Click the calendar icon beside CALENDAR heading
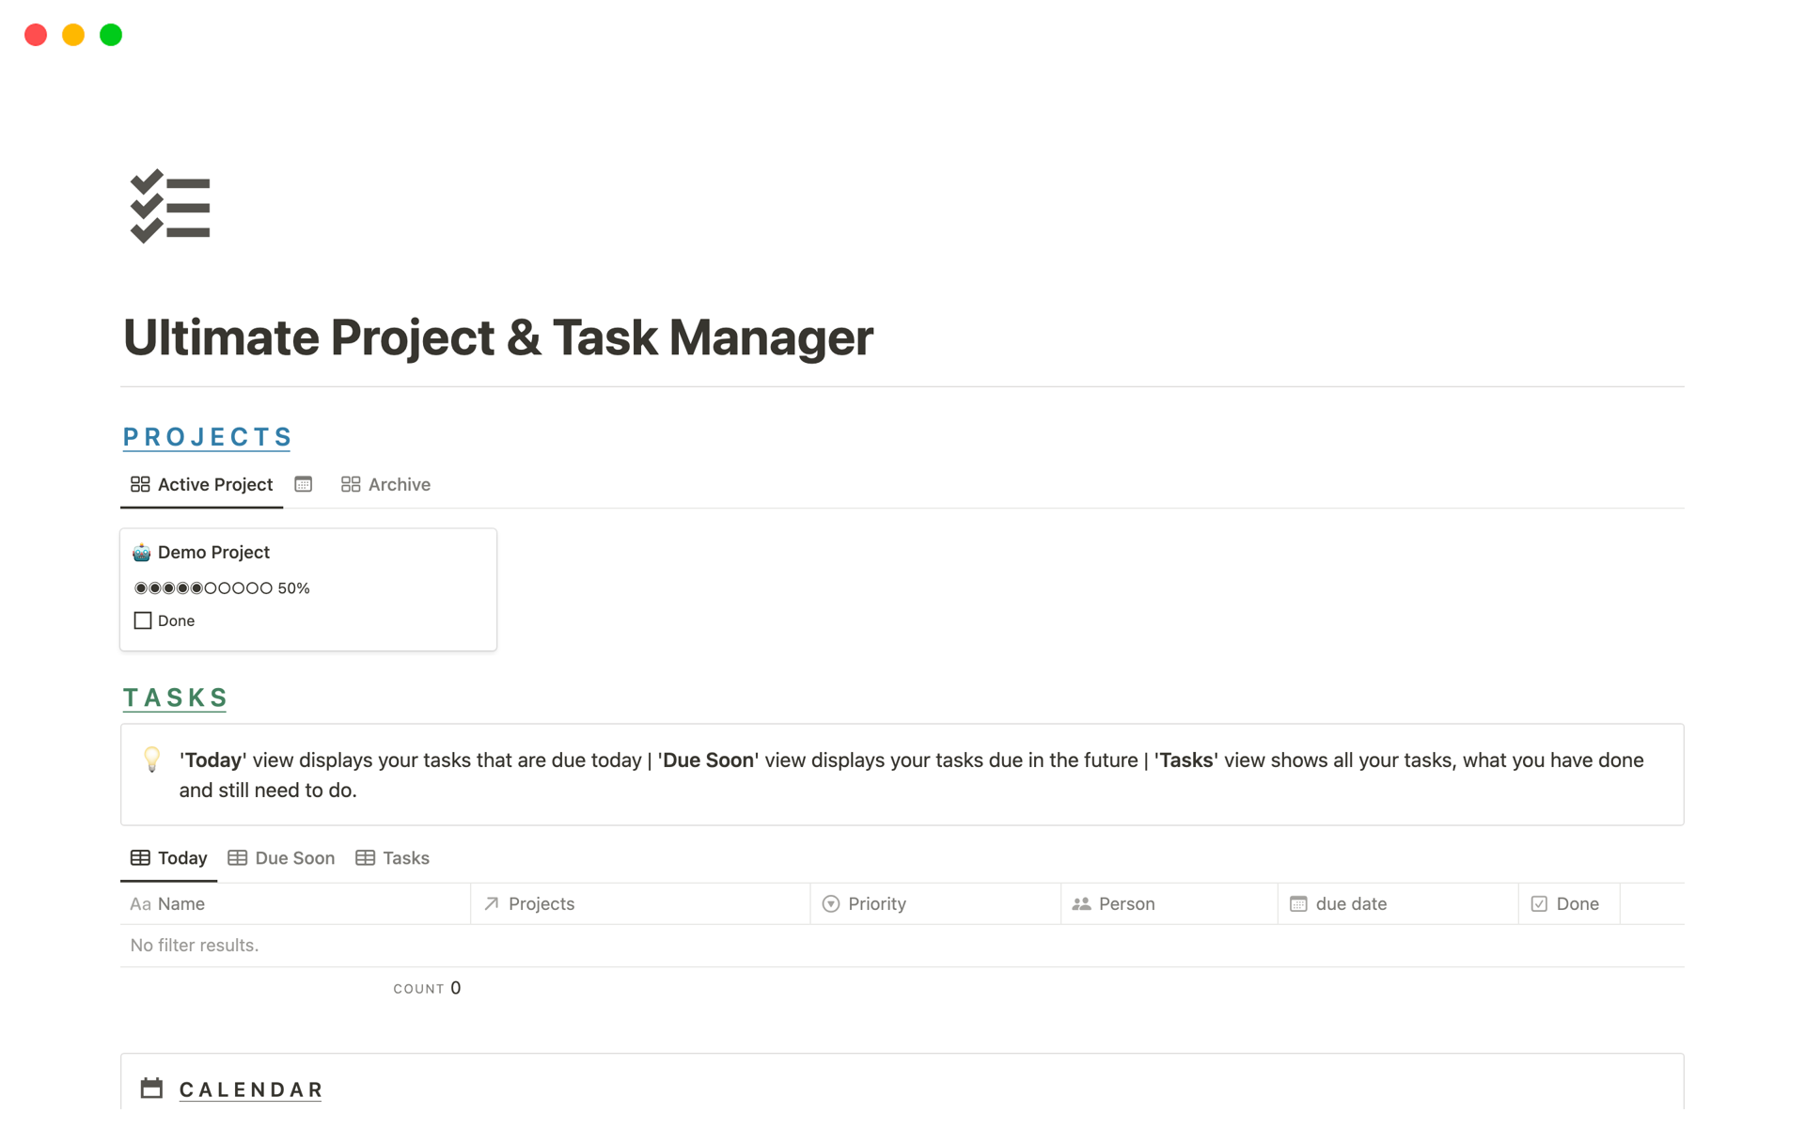 [x=151, y=1088]
